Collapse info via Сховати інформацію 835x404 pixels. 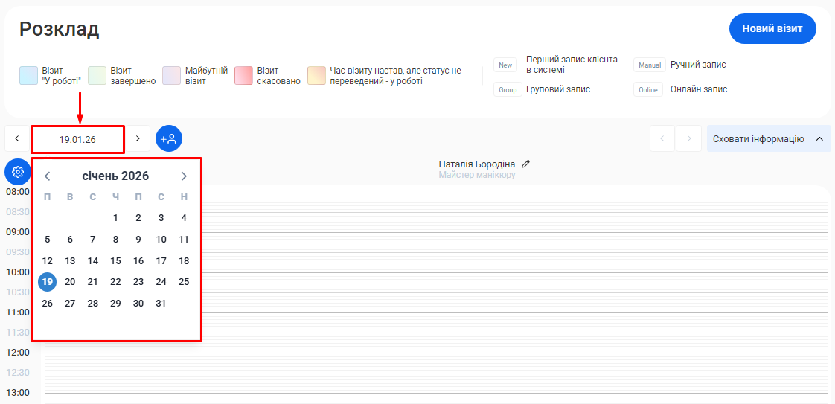[x=768, y=138]
